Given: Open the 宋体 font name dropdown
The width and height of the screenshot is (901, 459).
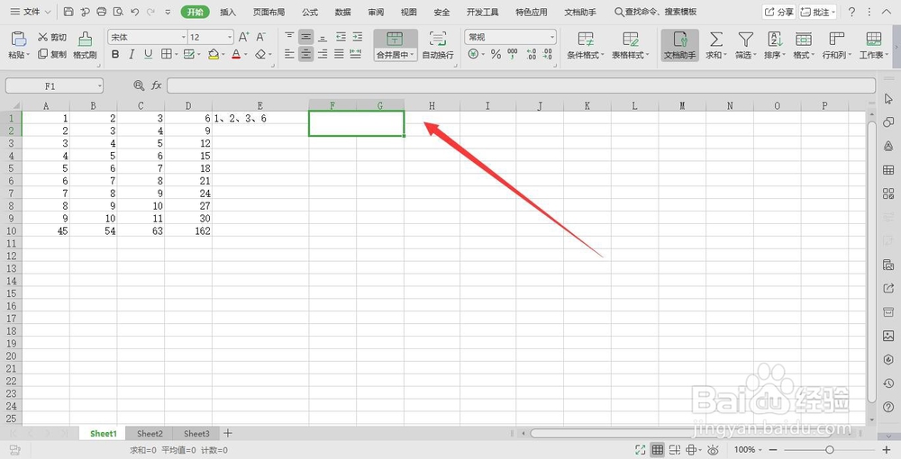Looking at the screenshot, I should [x=183, y=37].
